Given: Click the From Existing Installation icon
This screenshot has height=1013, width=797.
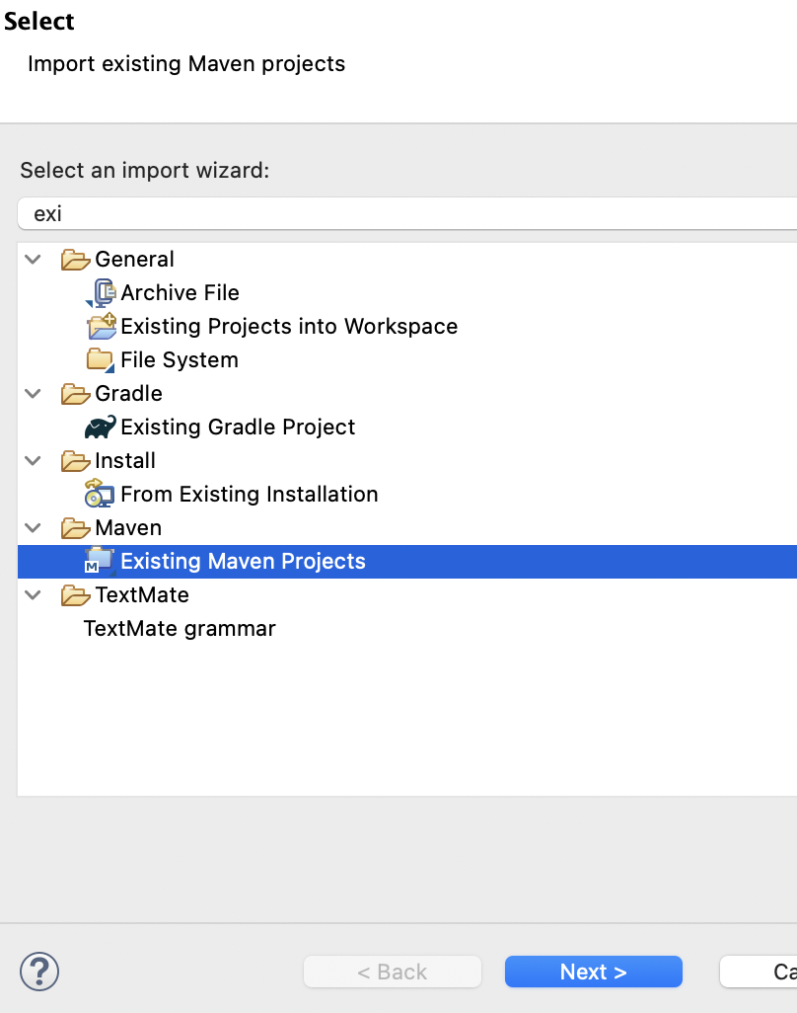Looking at the screenshot, I should click(100, 494).
